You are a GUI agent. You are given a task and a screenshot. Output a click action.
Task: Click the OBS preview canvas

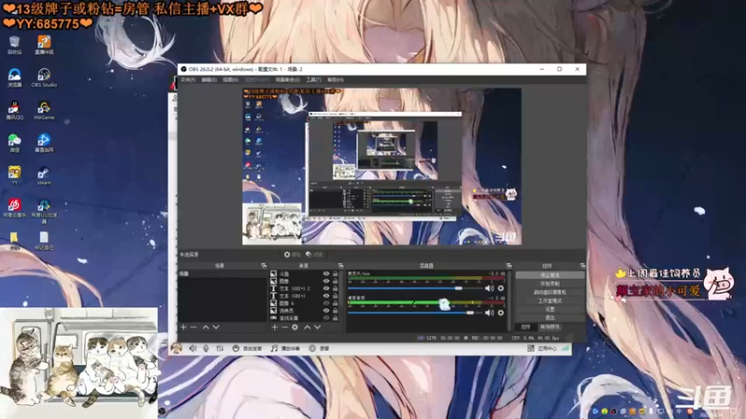coord(381,167)
